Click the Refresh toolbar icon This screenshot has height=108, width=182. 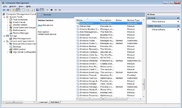[28, 10]
